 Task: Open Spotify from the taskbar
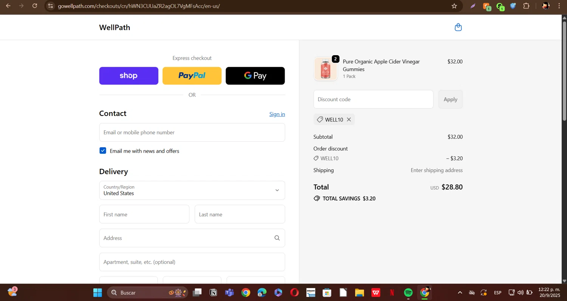tap(408, 293)
